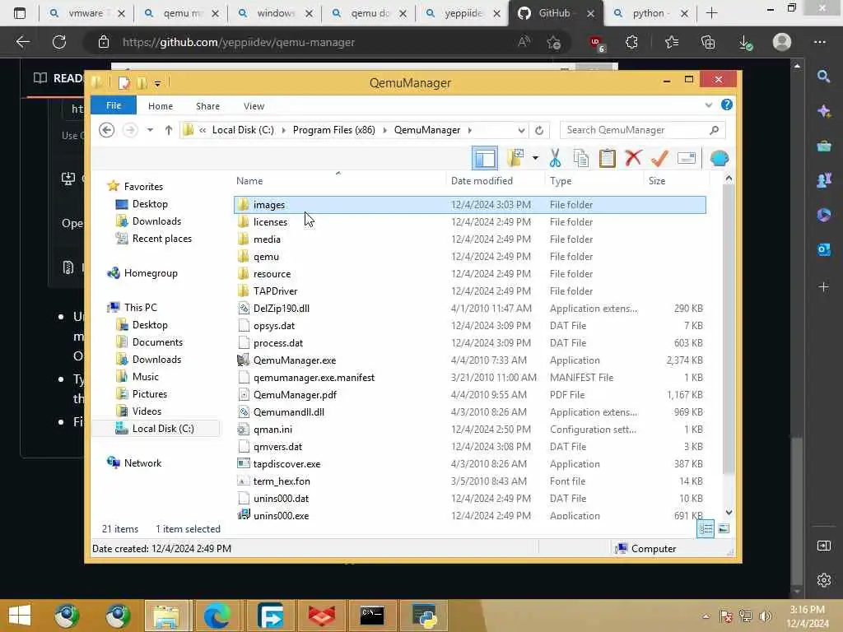Expand the Explorer ribbon chevron

click(x=708, y=105)
